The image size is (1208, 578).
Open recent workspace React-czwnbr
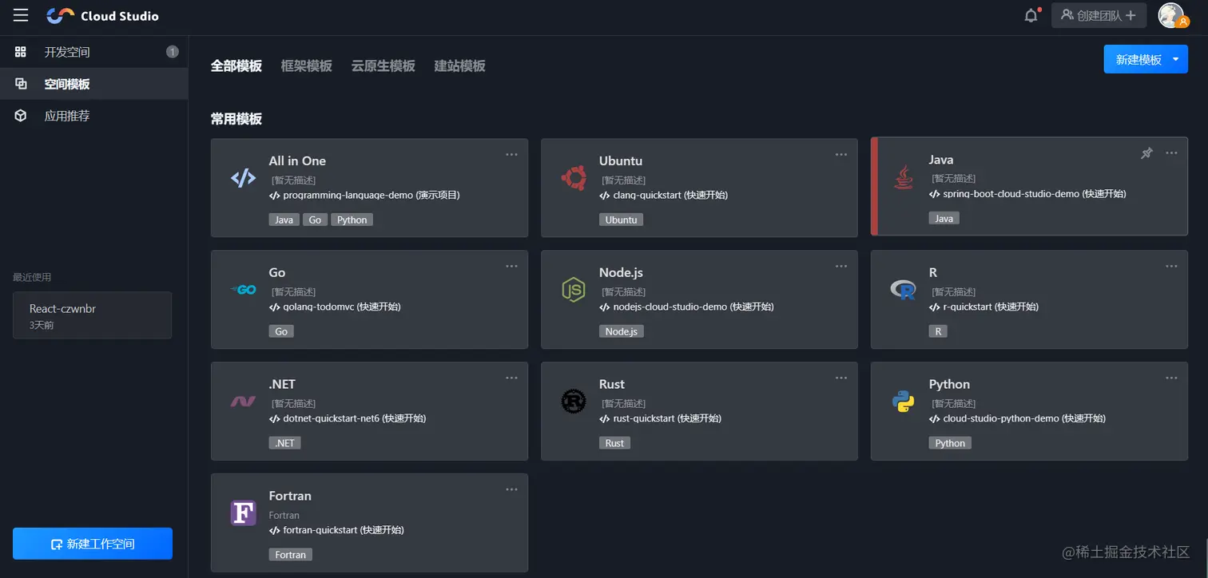(92, 315)
